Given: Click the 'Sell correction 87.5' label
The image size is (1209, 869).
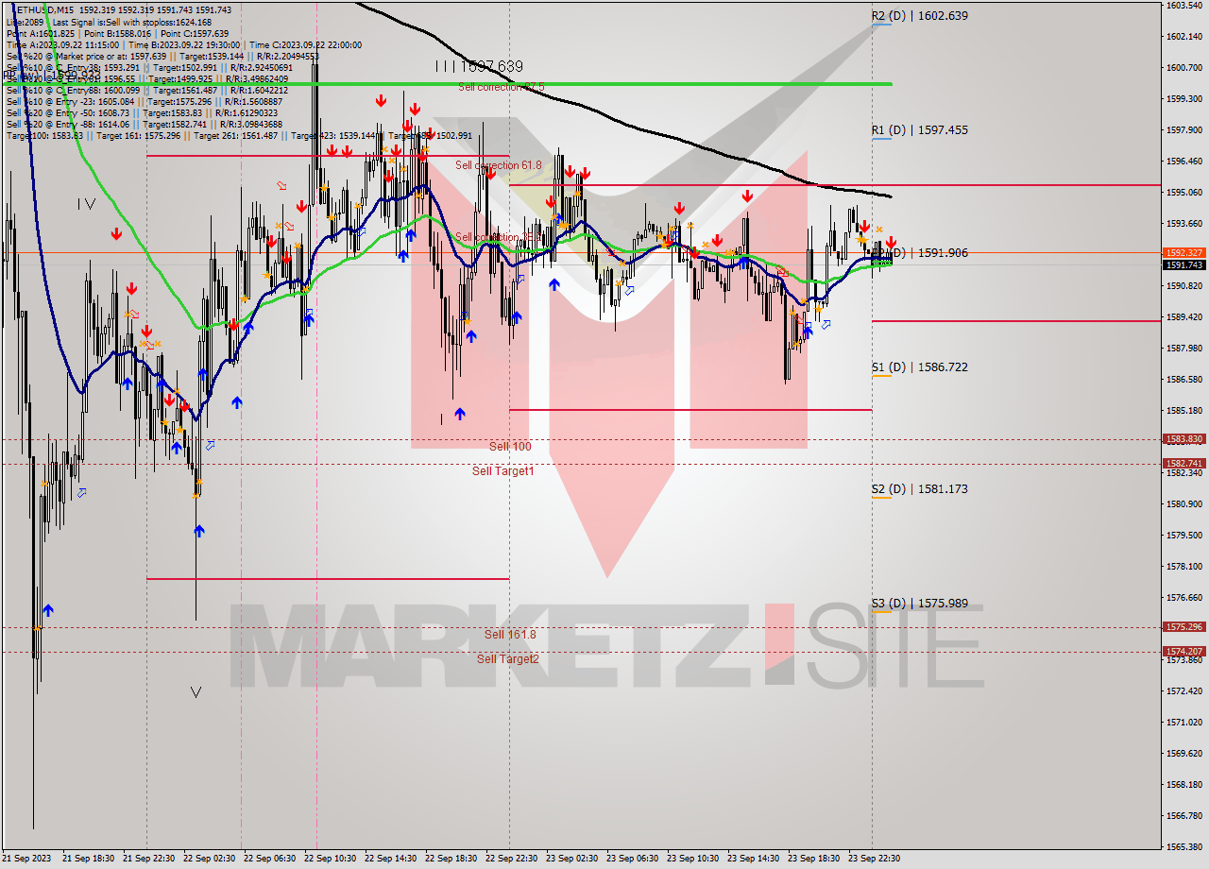Looking at the screenshot, I should click(x=501, y=87).
